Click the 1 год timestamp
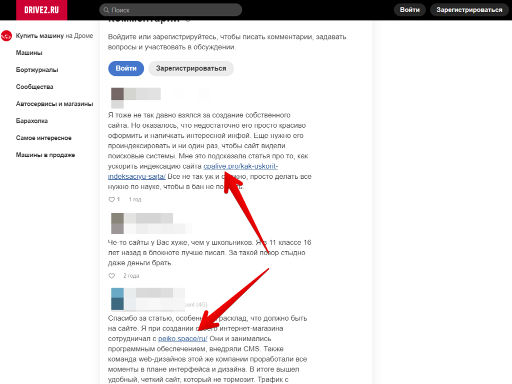The width and height of the screenshot is (512, 384). (135, 200)
